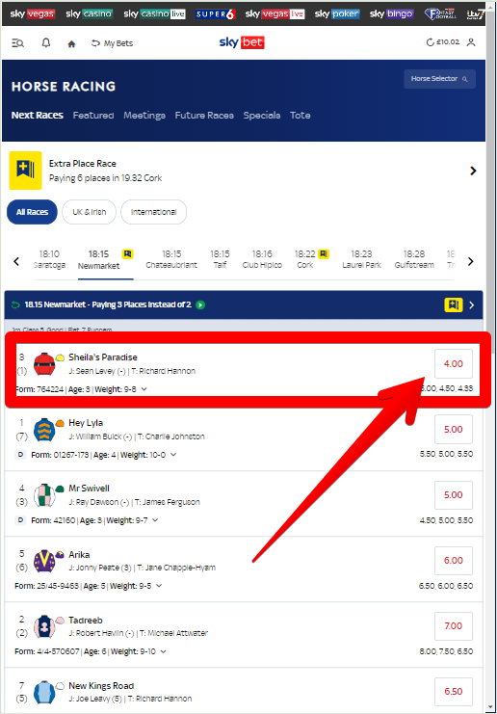
Task: Click the green live stream play icon
Action: point(200,304)
